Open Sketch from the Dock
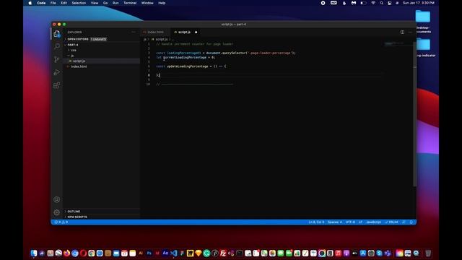This screenshot has height=260, width=462. pos(199,253)
